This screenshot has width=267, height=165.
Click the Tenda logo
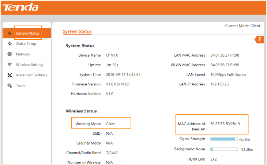pos(21,7)
